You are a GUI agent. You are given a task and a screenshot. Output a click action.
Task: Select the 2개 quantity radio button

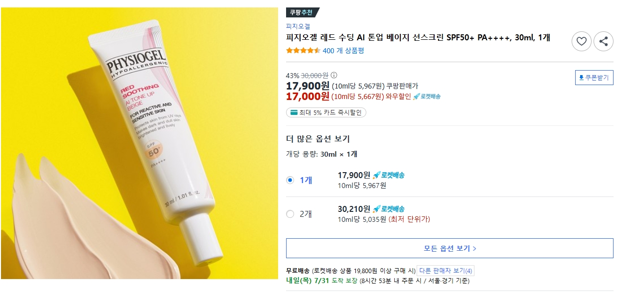(x=290, y=214)
